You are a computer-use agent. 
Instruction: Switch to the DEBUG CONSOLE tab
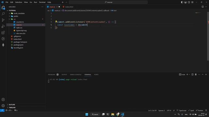point(75,74)
